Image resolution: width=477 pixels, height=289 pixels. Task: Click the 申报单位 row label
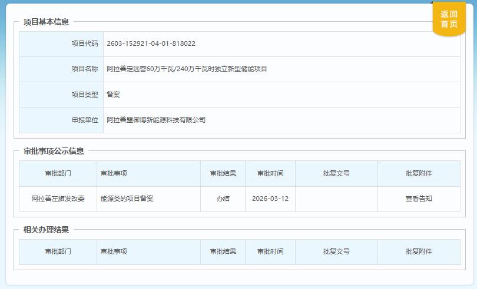(x=85, y=120)
